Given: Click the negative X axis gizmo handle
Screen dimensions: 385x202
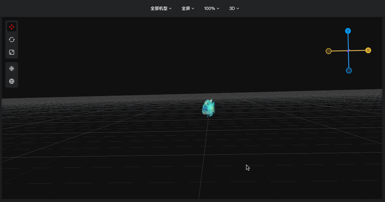Looking at the screenshot, I should (328, 51).
